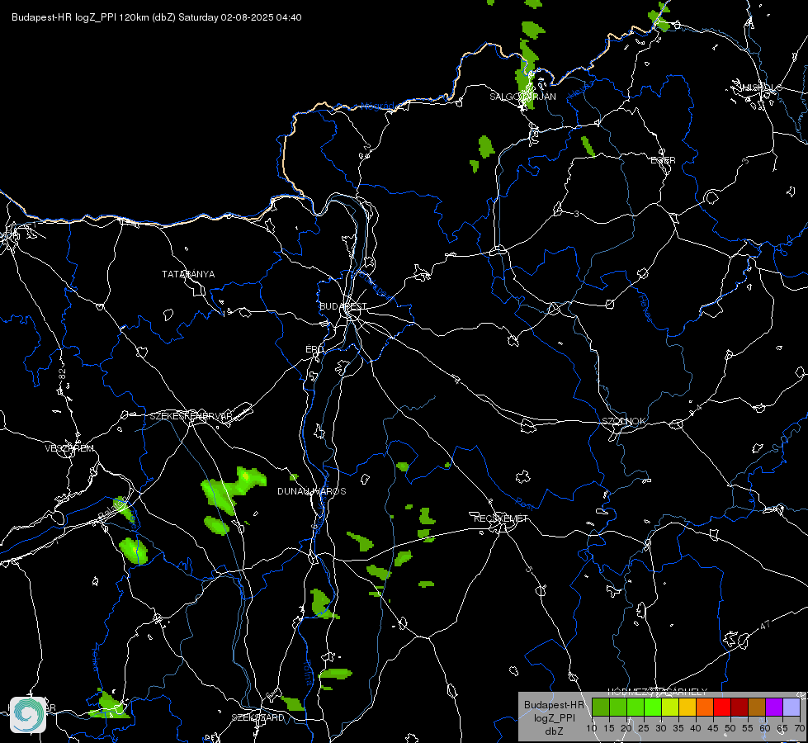This screenshot has width=808, height=743.
Task: Click the BUDAPEST city label
Action: (x=343, y=306)
